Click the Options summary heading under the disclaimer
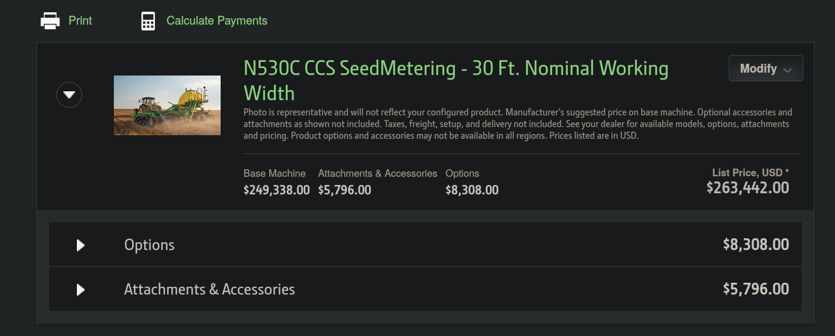This screenshot has height=336, width=835. (462, 173)
